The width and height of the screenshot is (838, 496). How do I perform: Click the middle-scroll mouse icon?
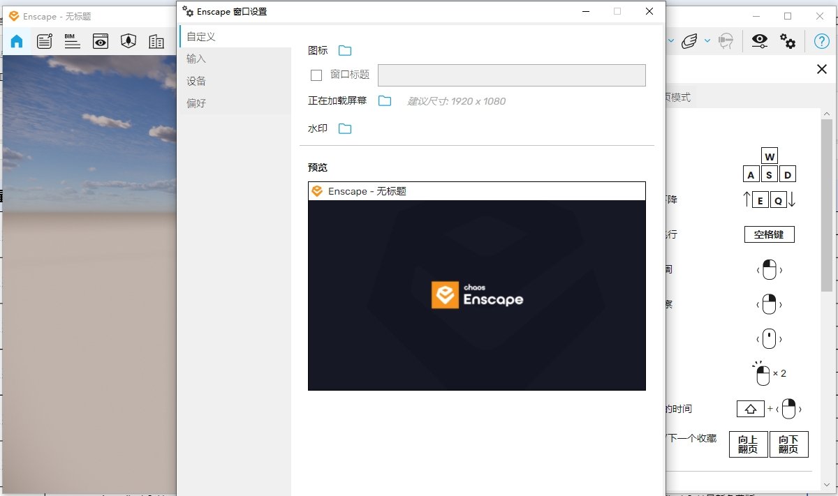coord(769,340)
